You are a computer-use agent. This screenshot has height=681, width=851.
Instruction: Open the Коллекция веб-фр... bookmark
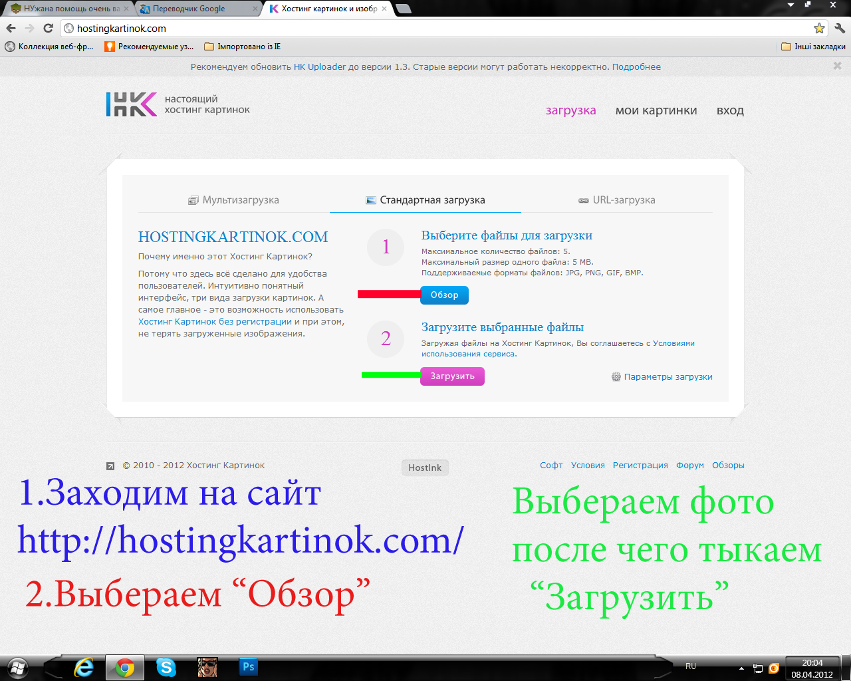pos(49,47)
